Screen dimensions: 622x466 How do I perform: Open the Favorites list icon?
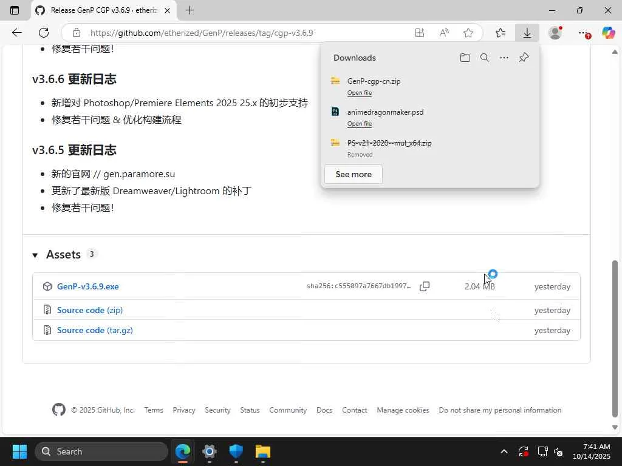pos(501,33)
